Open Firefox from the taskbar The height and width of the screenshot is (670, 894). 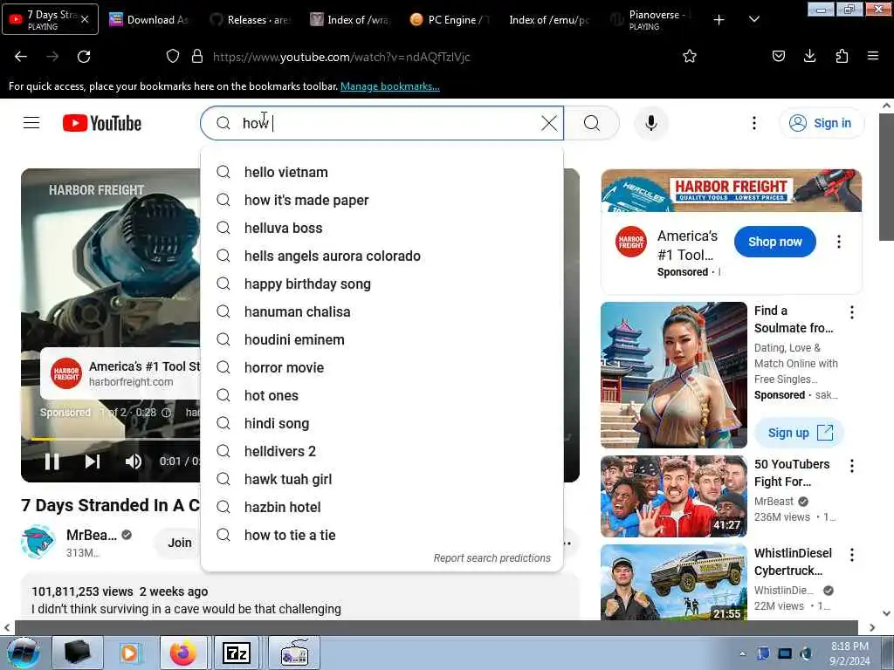183,653
